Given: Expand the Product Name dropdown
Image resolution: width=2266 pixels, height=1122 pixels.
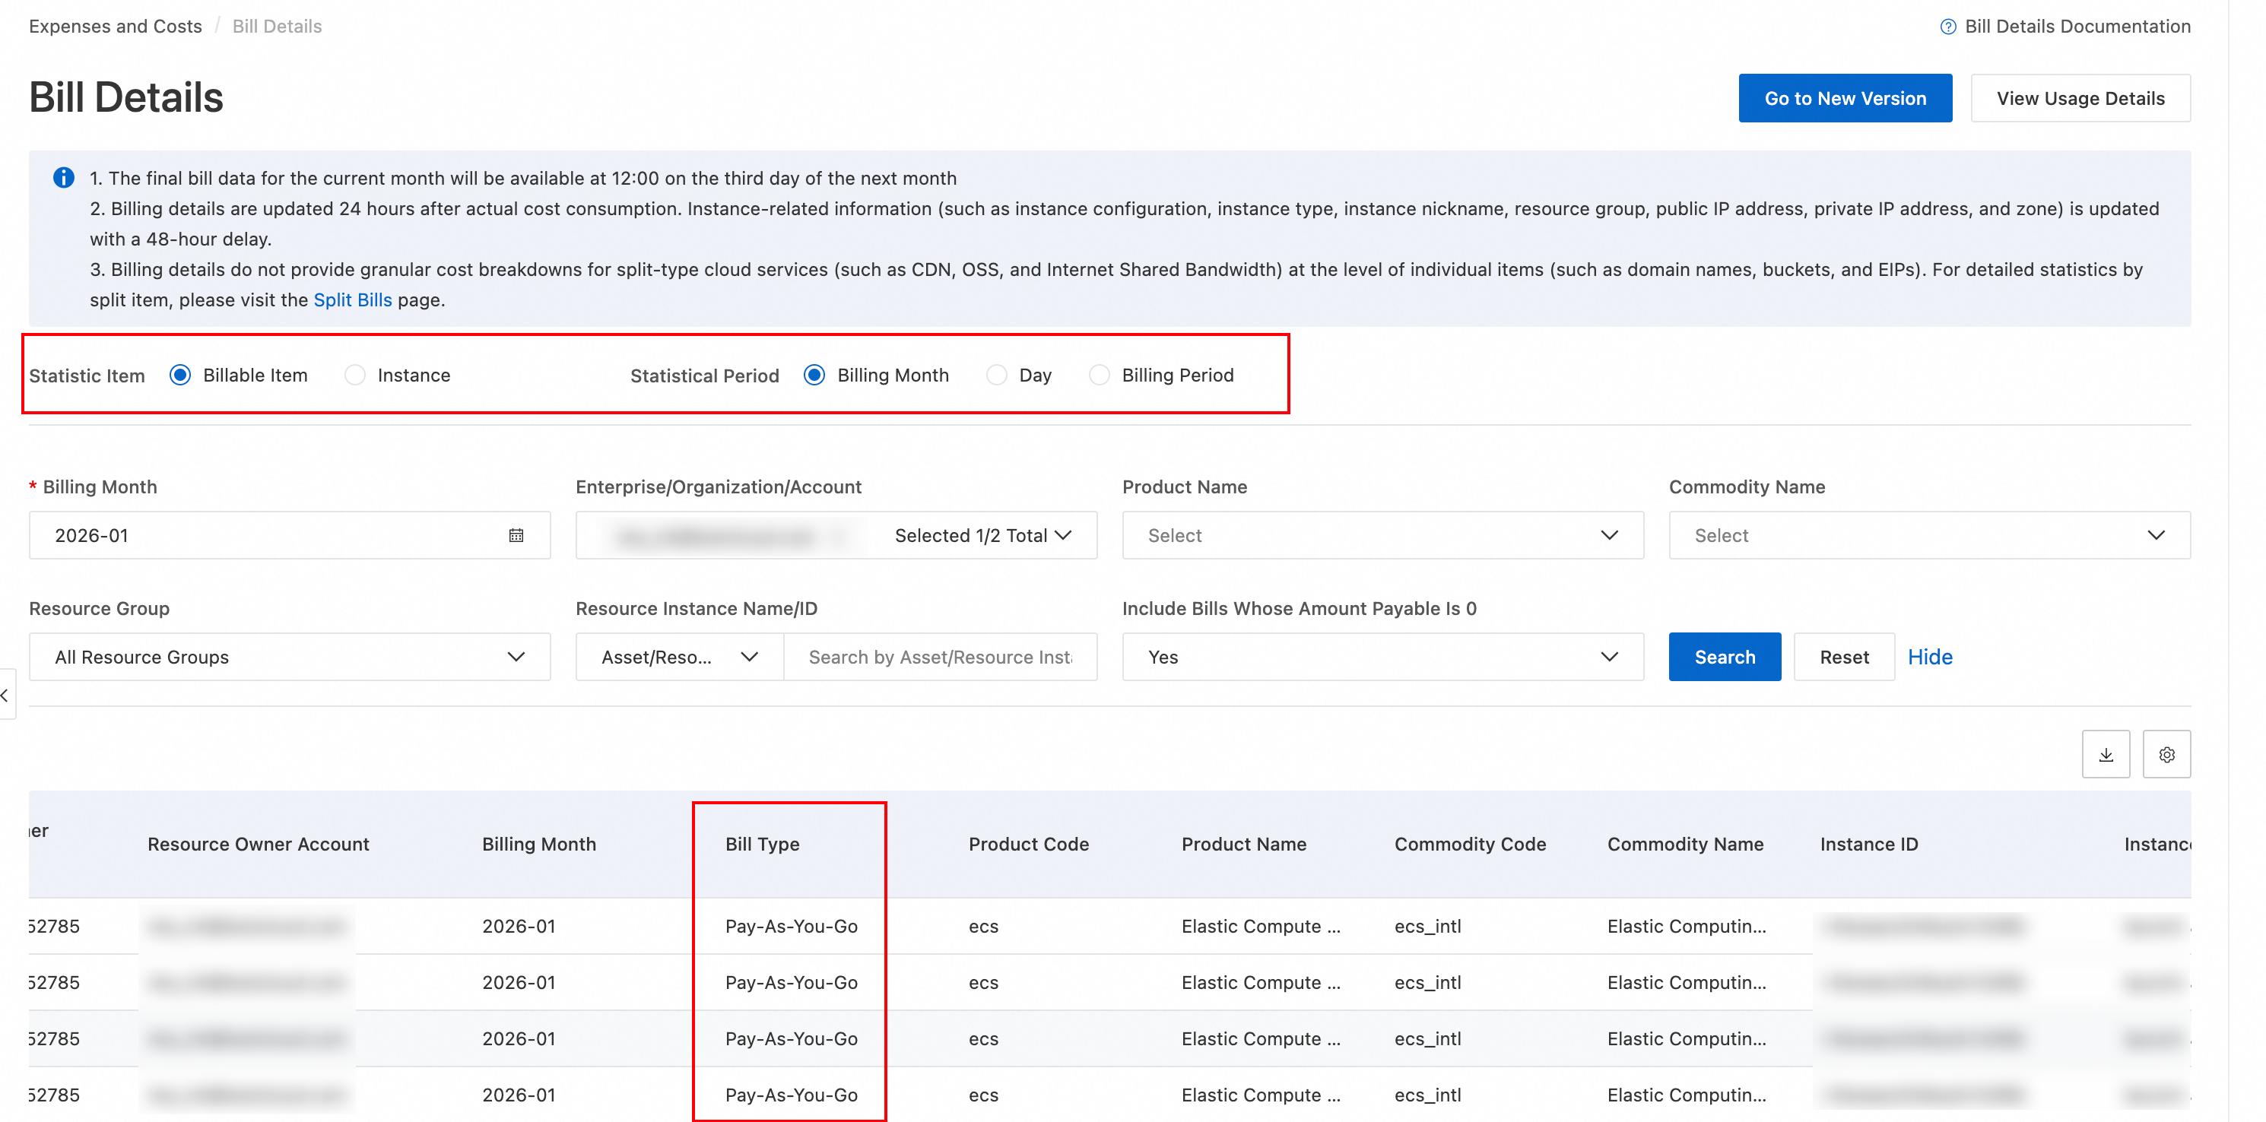Looking at the screenshot, I should tap(1382, 535).
